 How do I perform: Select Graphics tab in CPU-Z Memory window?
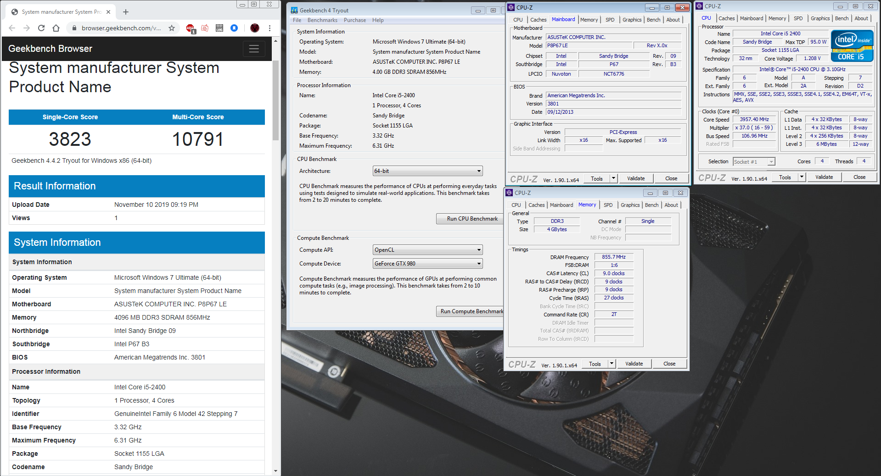[630, 205]
